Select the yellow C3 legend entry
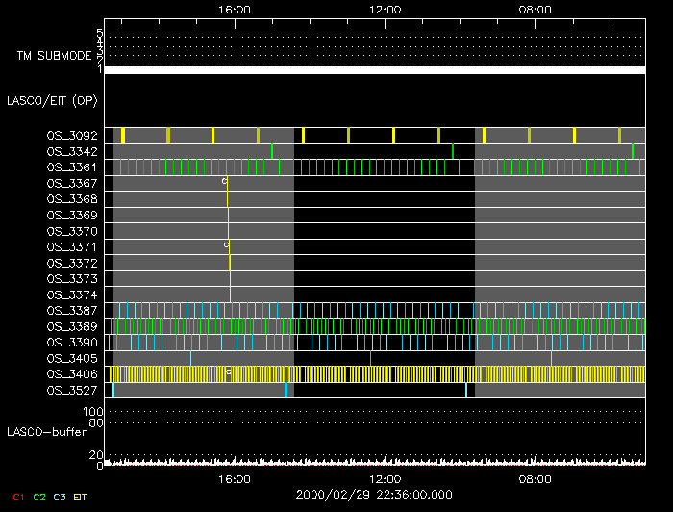Screen dimensions: 673x512 [60, 497]
